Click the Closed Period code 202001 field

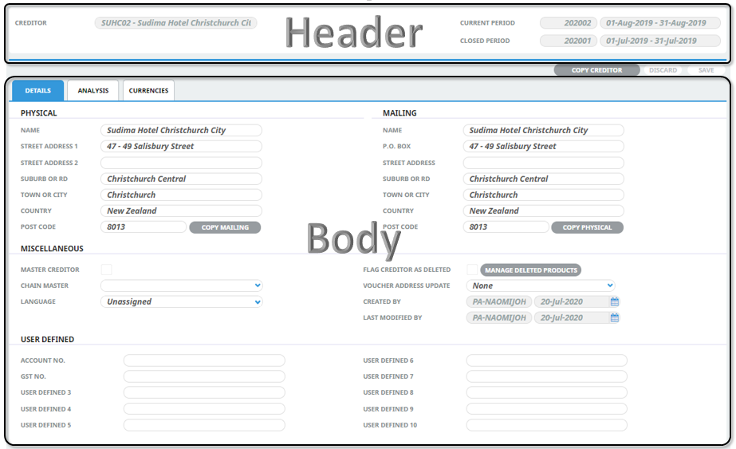pyautogui.click(x=569, y=41)
